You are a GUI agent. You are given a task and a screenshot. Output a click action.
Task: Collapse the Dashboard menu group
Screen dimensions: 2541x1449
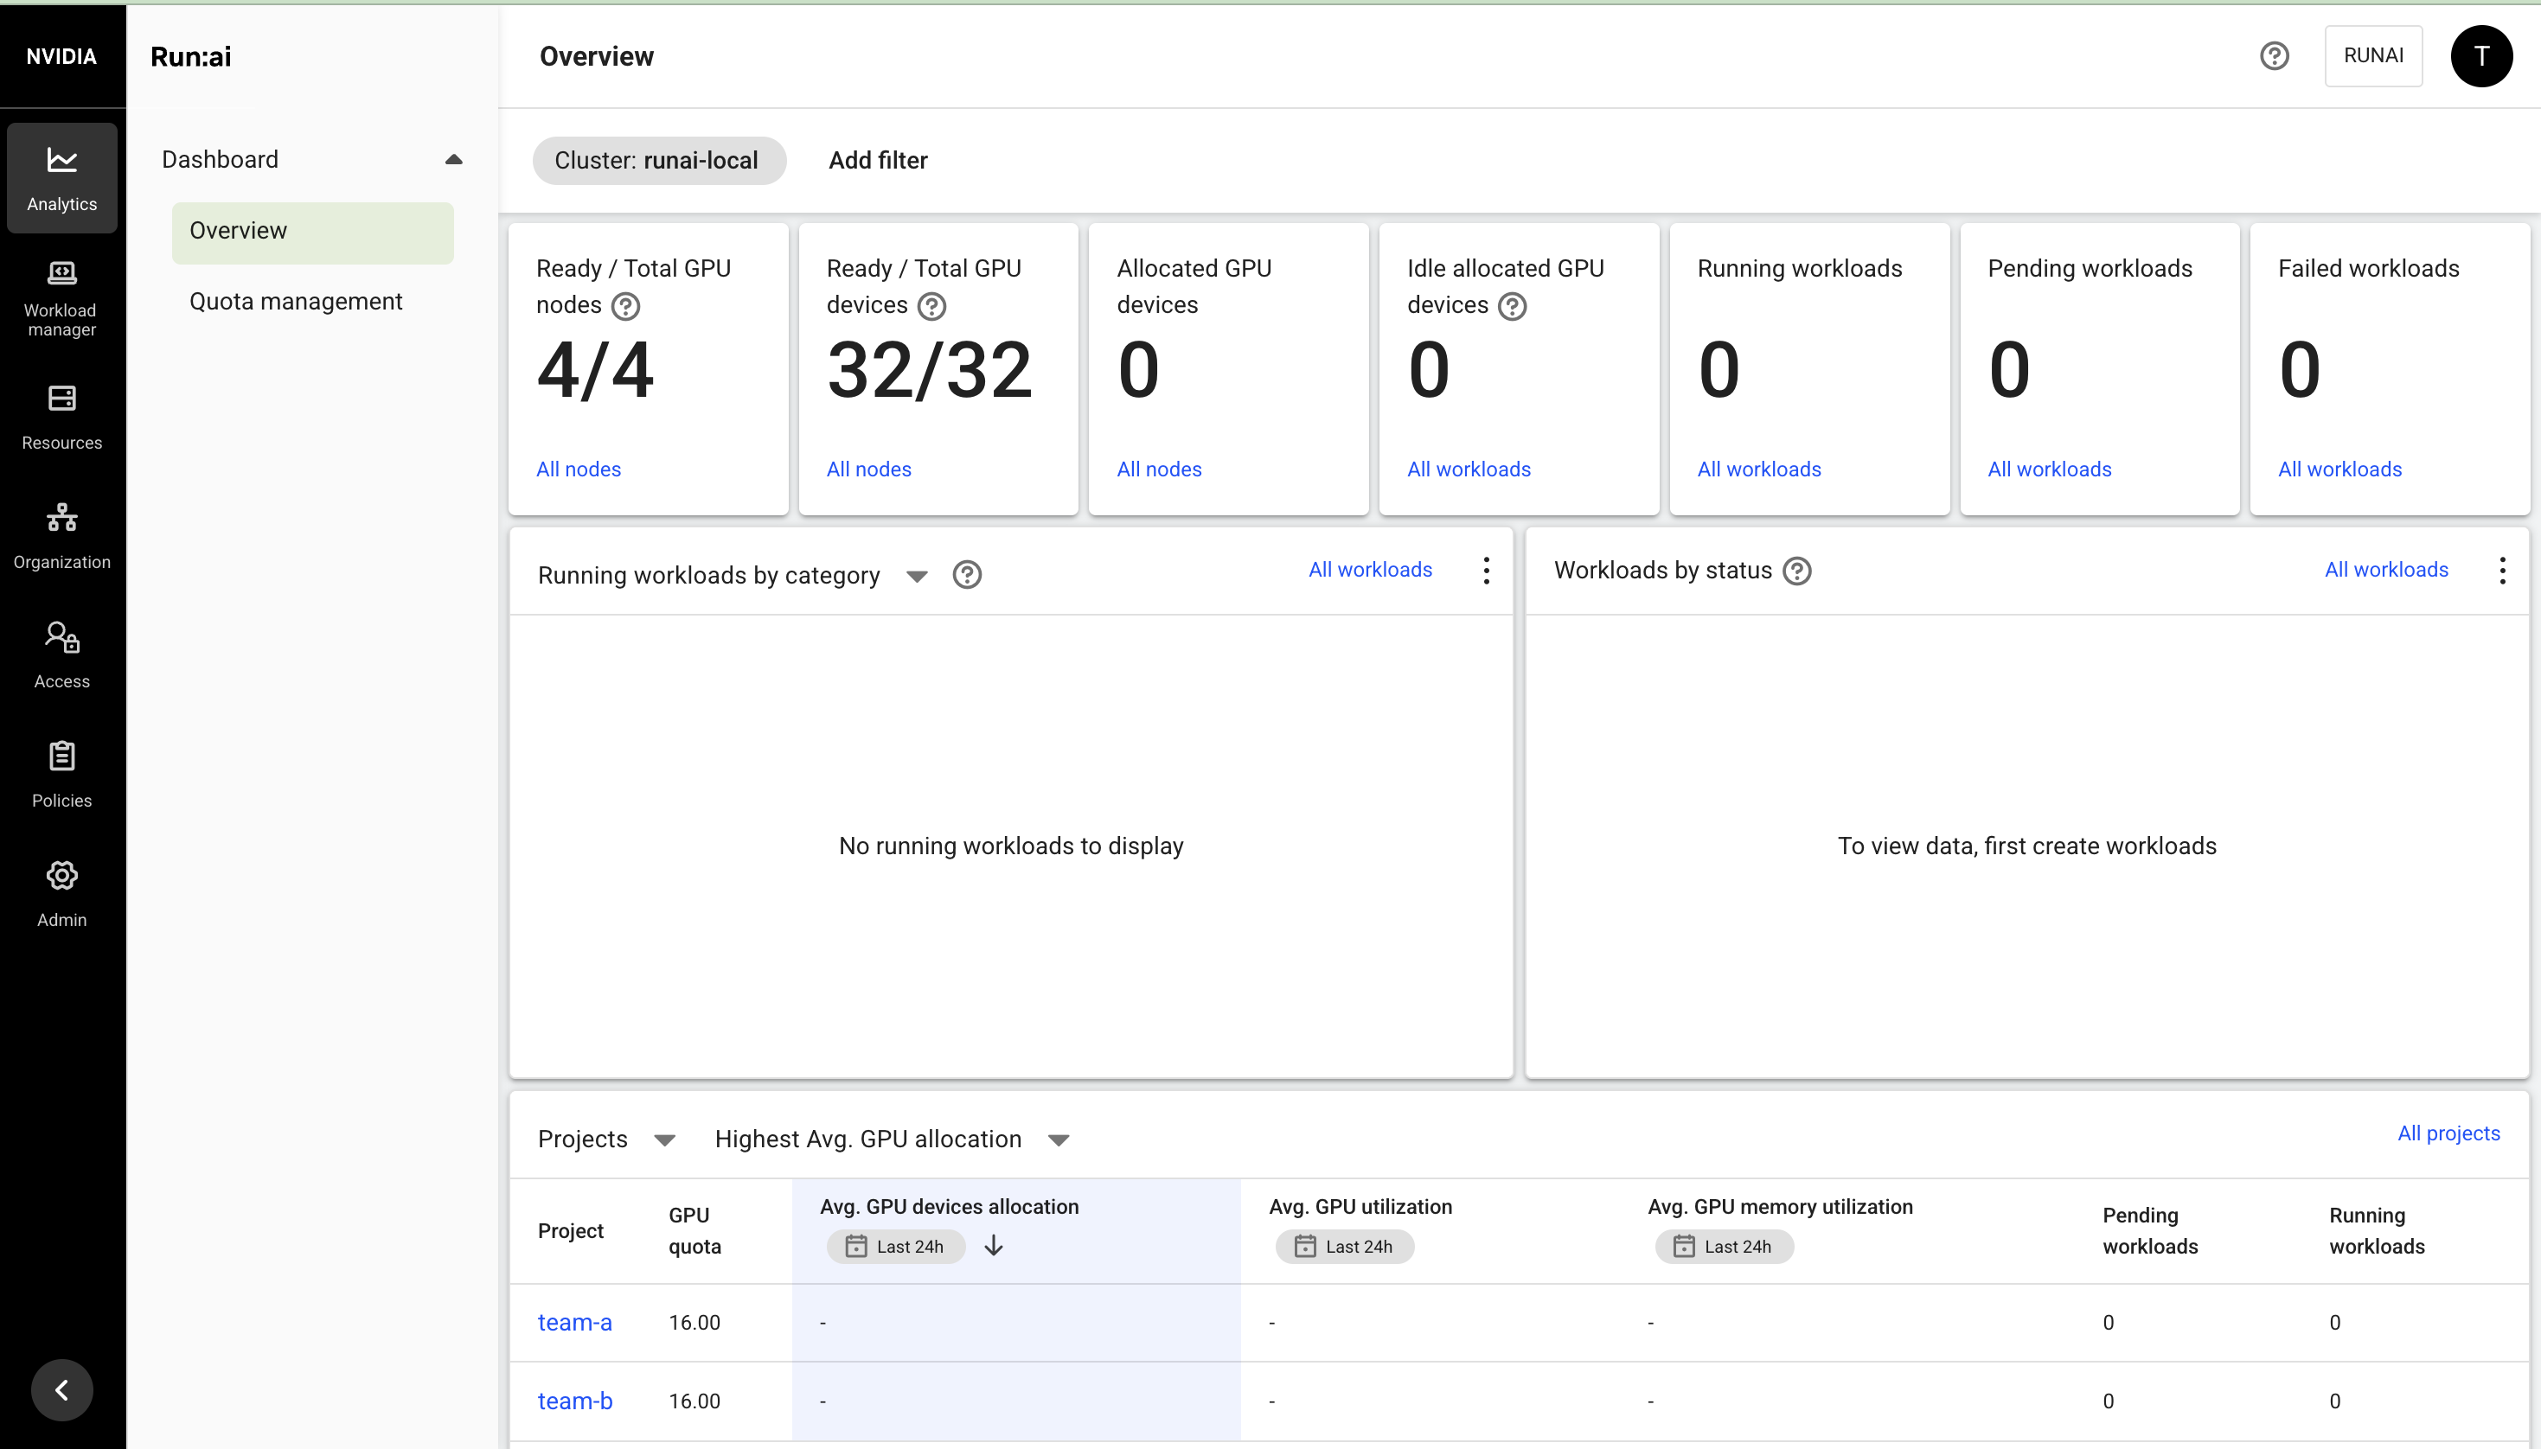click(x=454, y=159)
